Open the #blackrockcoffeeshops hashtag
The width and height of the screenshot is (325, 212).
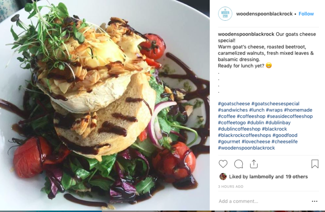pyautogui.click(x=244, y=135)
